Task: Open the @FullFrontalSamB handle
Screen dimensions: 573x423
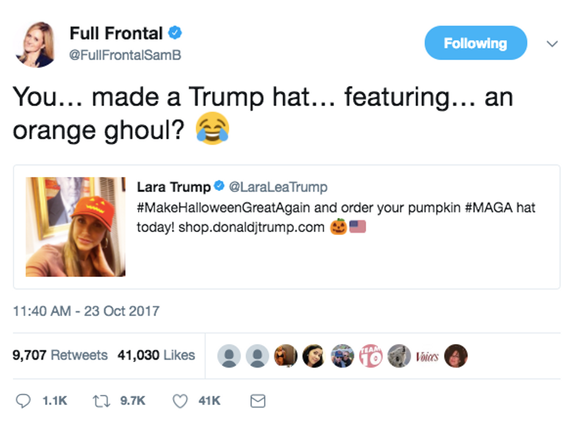Action: [x=125, y=55]
